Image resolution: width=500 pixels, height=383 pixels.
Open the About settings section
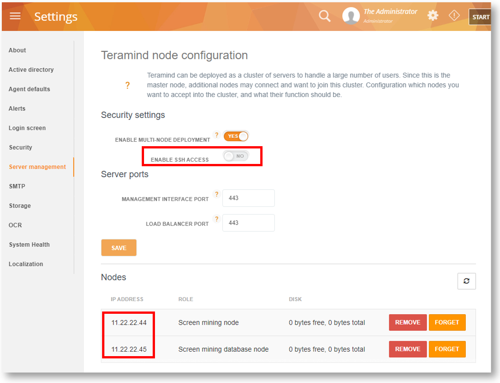(17, 51)
